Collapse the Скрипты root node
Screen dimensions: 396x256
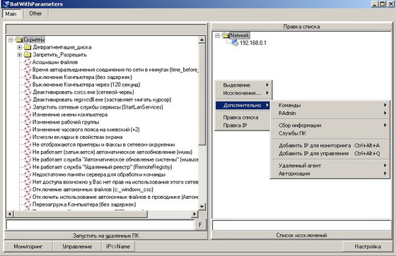11,39
